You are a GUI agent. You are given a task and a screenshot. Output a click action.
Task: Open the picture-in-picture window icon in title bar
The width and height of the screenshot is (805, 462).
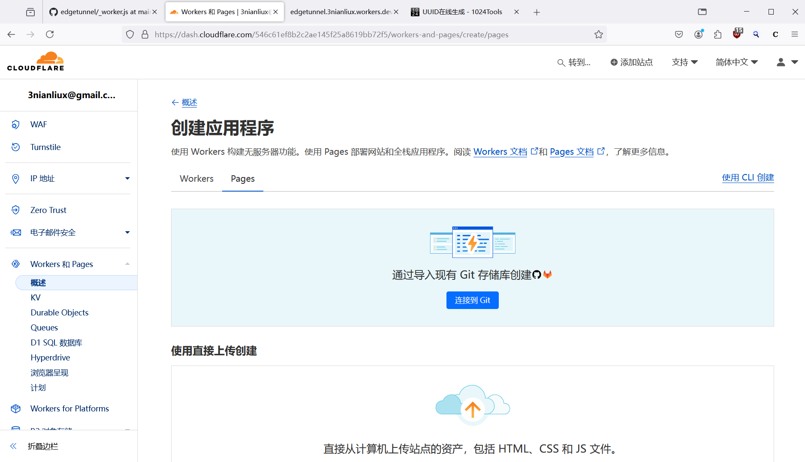point(702,12)
